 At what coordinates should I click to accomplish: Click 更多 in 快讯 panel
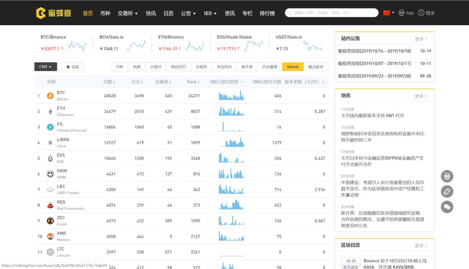(x=421, y=96)
